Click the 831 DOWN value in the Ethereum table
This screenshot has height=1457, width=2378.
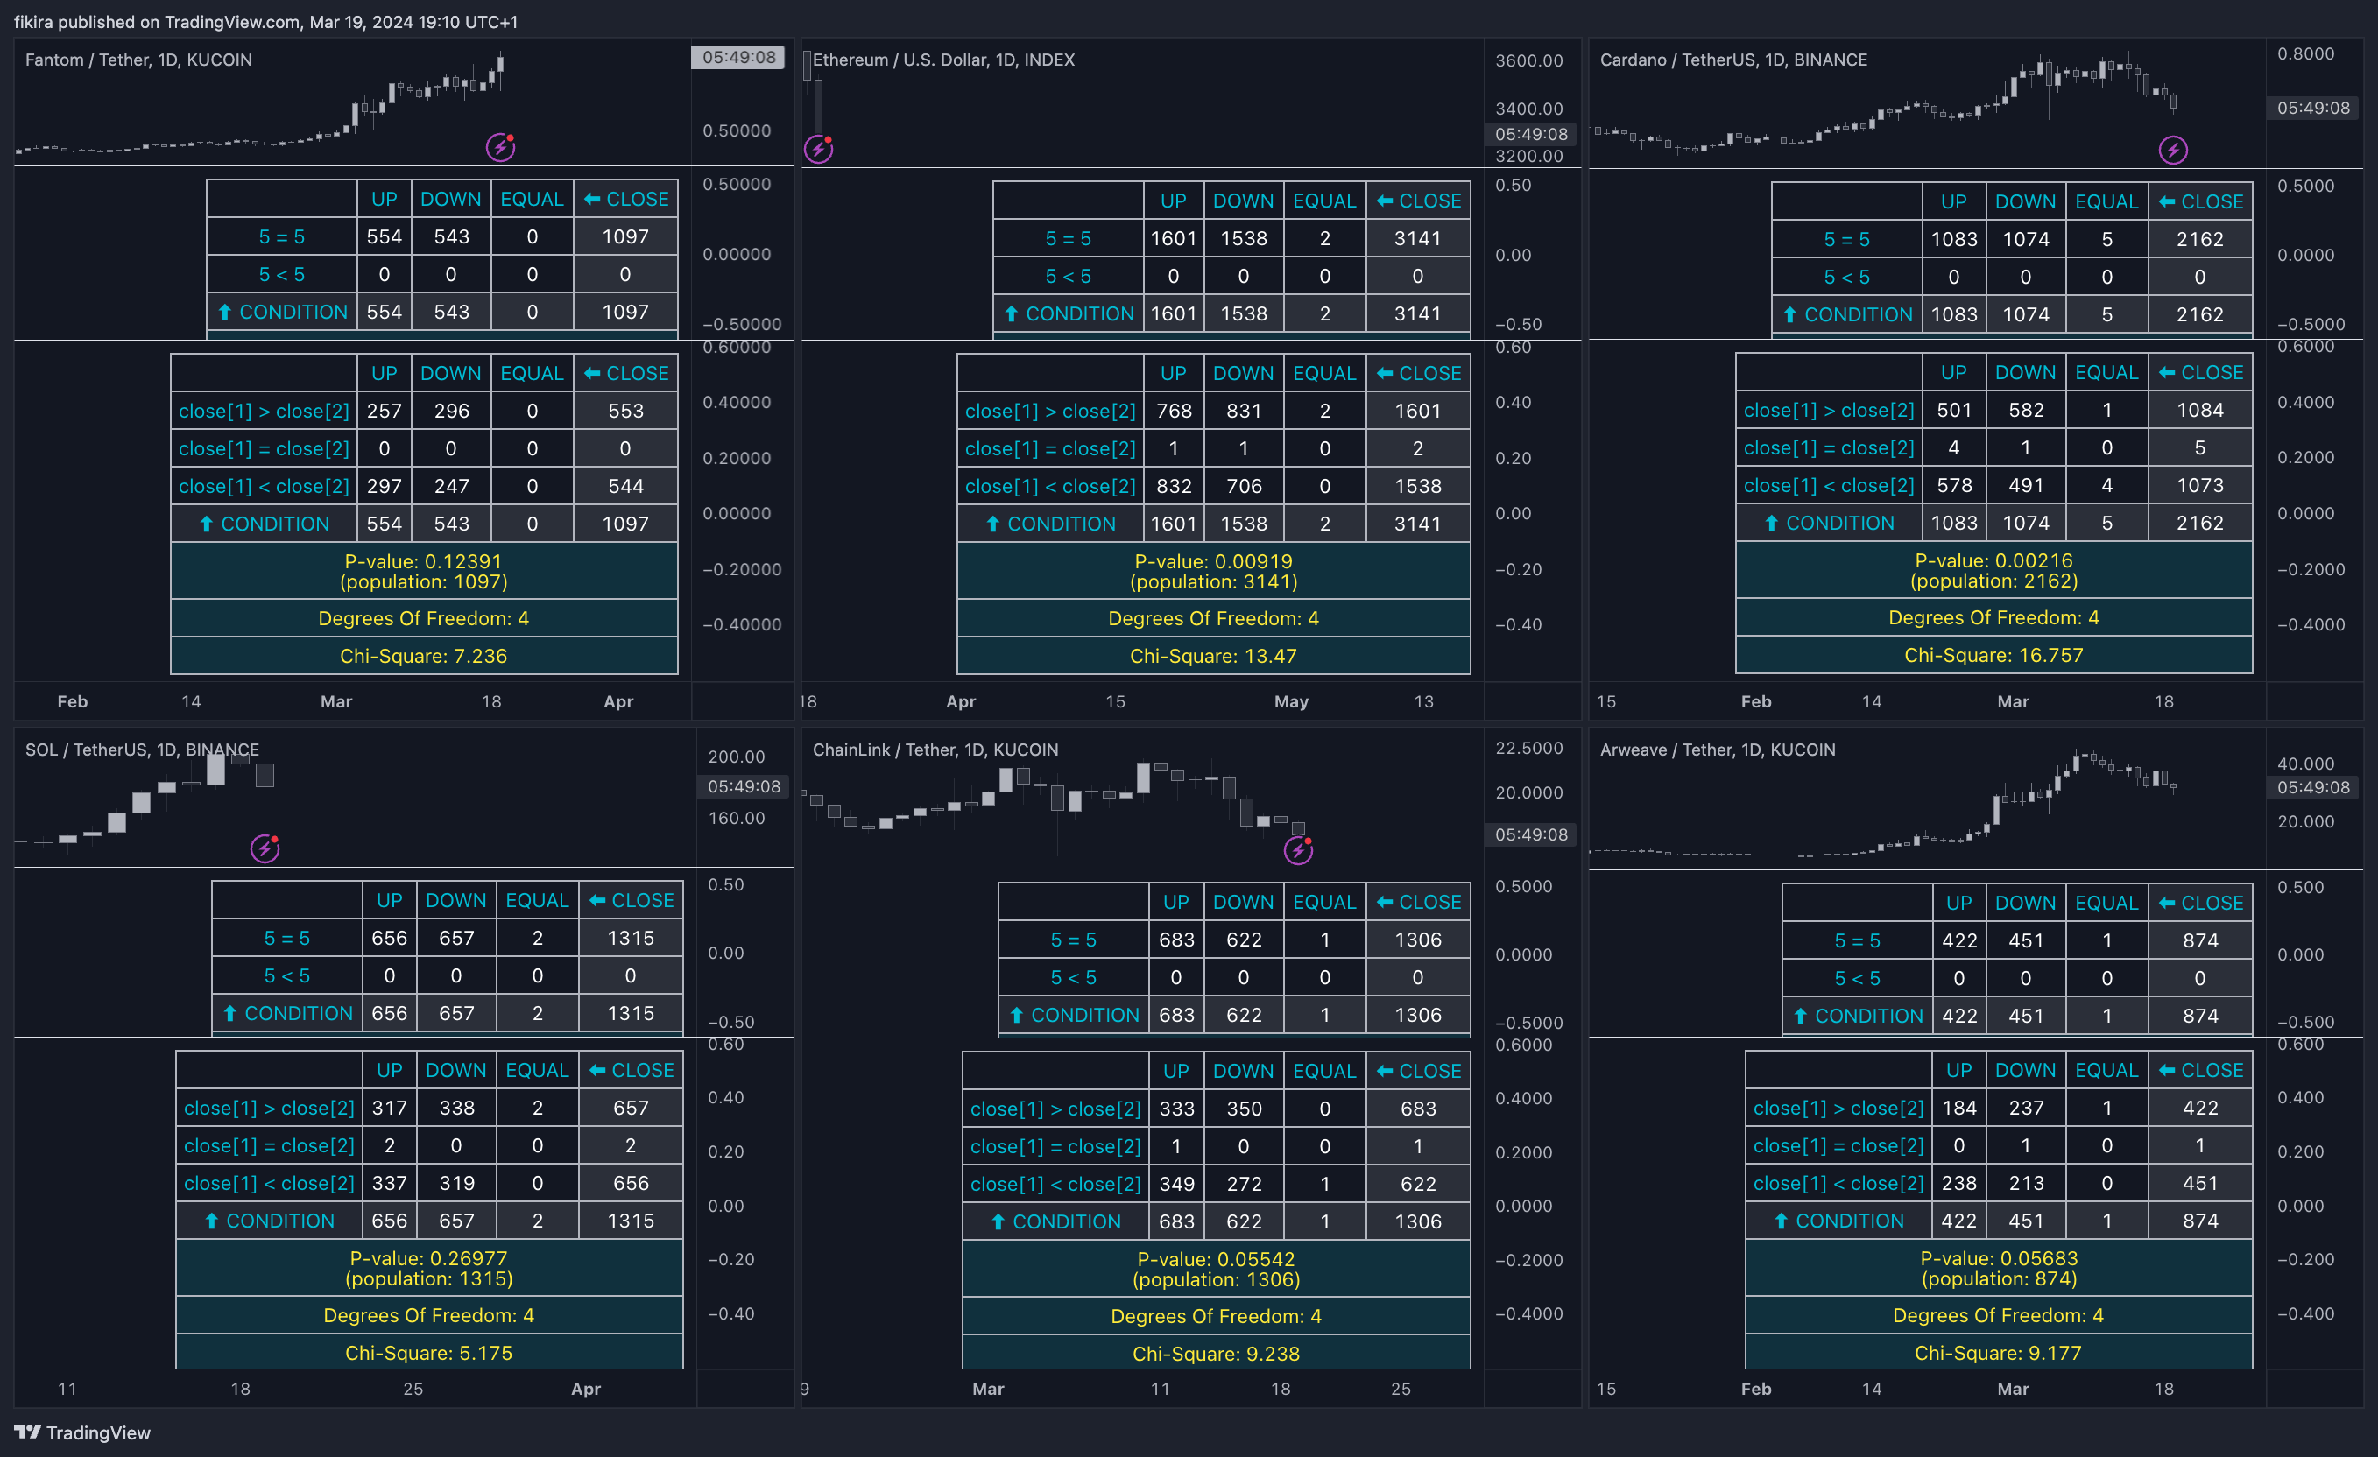coord(1244,411)
